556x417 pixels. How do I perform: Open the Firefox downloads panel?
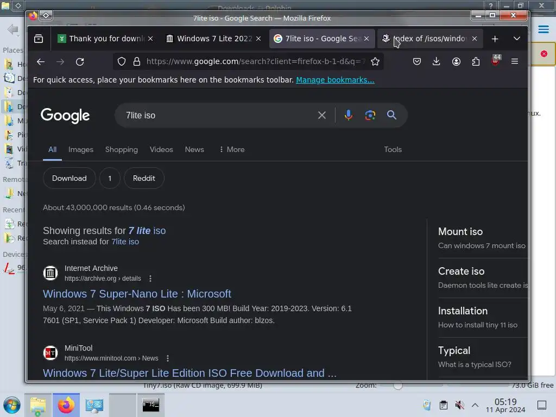437,62
